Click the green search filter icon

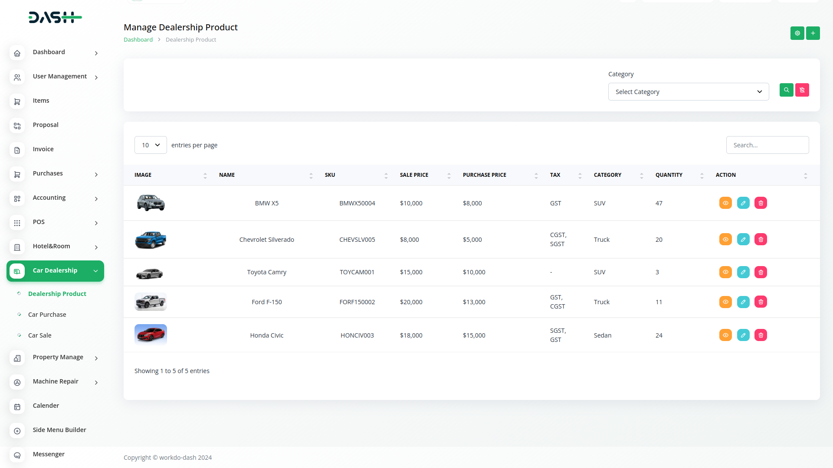pyautogui.click(x=786, y=90)
